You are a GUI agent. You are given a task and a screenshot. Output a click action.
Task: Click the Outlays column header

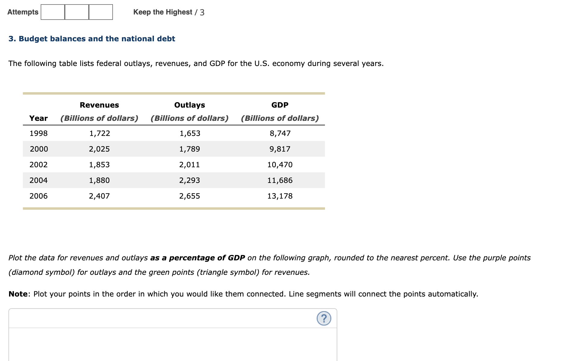(x=189, y=105)
